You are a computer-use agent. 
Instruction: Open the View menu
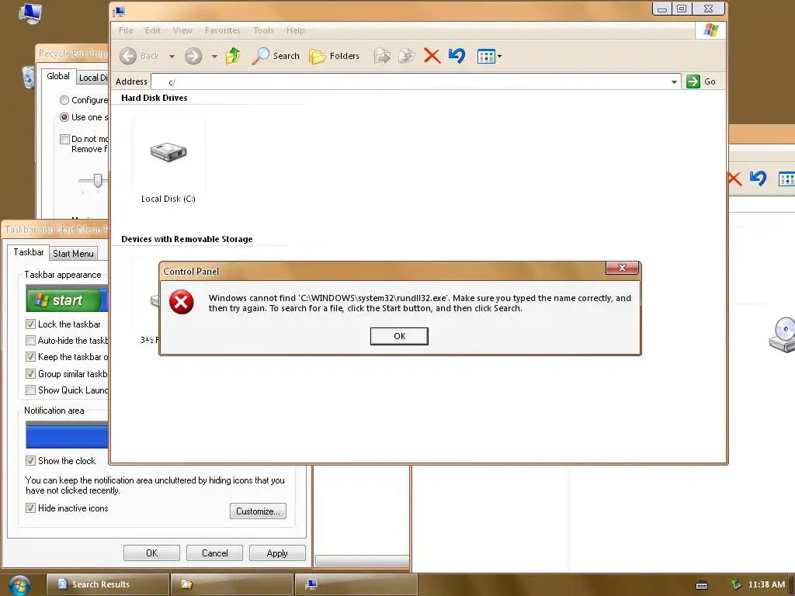click(x=182, y=30)
